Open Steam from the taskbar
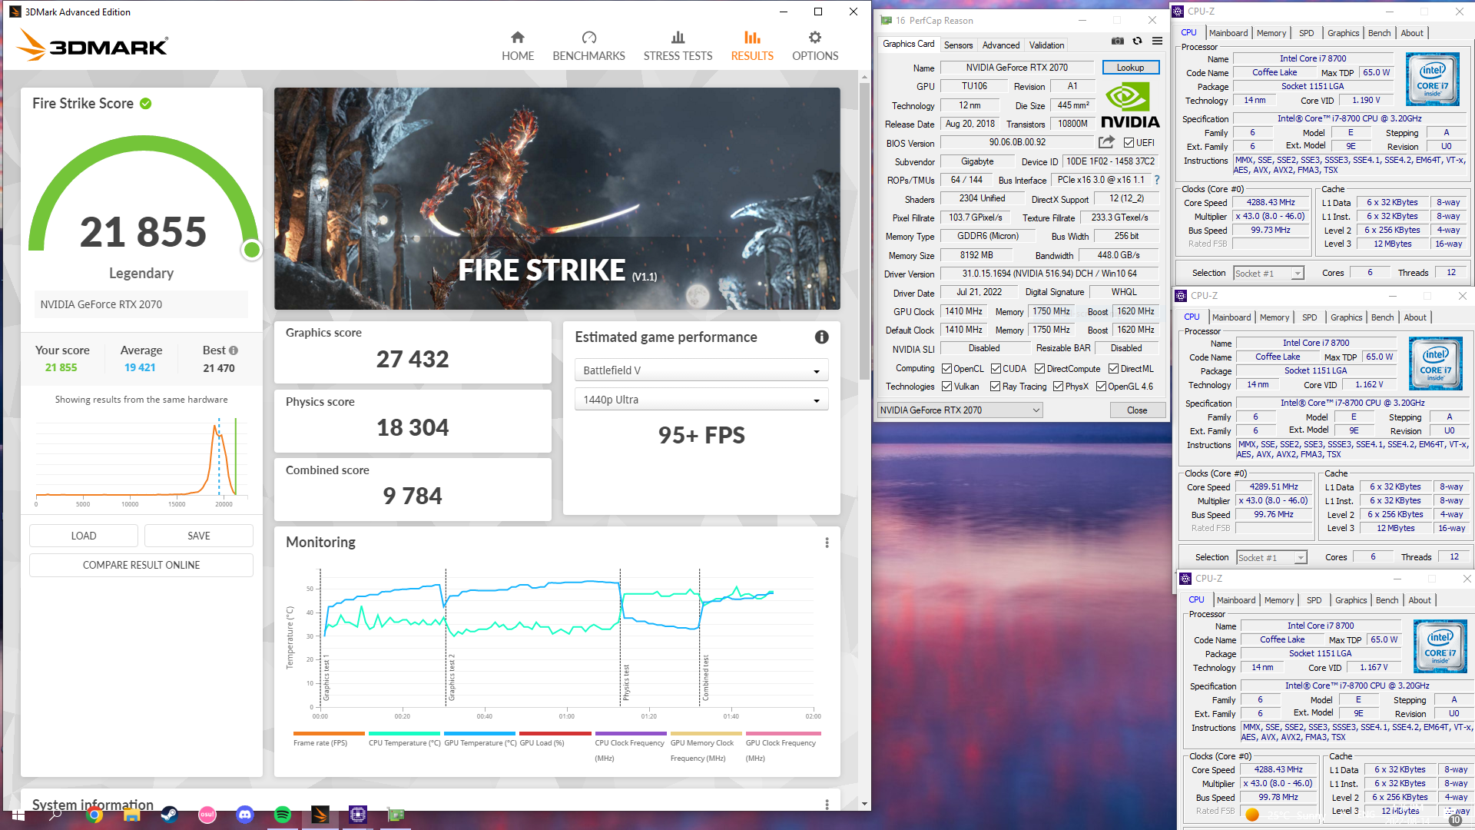The image size is (1475, 830). click(x=170, y=815)
